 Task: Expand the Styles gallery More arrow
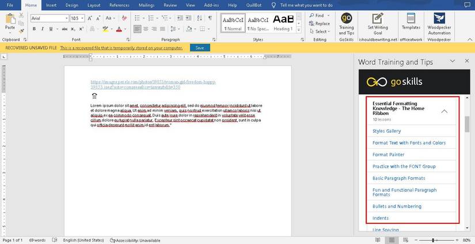(x=299, y=30)
